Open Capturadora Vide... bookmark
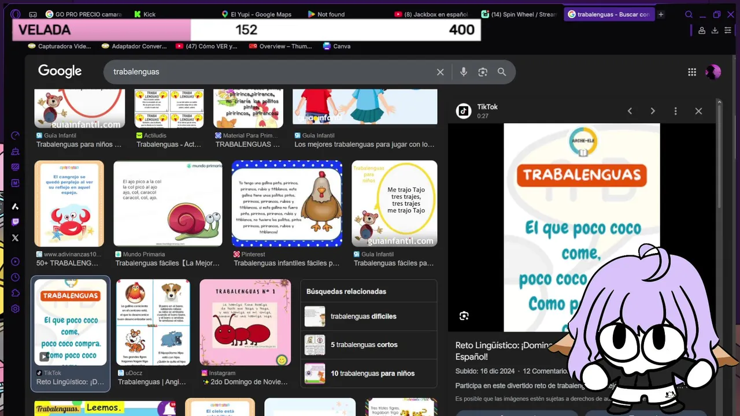The height and width of the screenshot is (416, 740). 60,46
